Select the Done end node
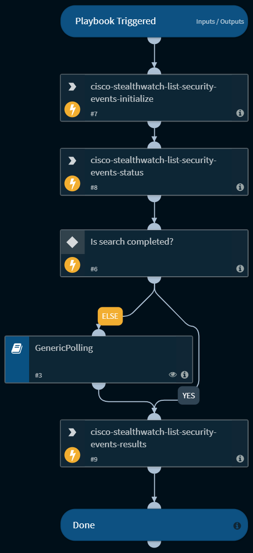Viewport: 253px width, 553px height. coord(154,525)
